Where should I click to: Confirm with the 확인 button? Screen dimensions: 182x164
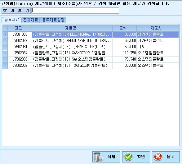coord(136,157)
